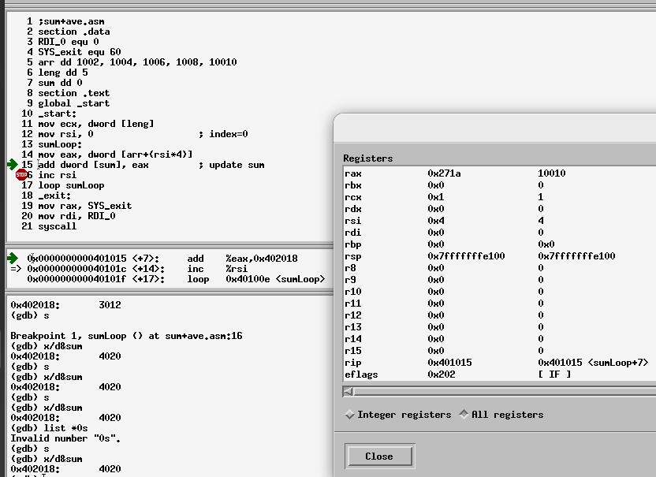This screenshot has width=656, height=477.
Task: Click source line 11 'mov ecx, dword [leng]'
Action: pyautogui.click(x=96, y=124)
